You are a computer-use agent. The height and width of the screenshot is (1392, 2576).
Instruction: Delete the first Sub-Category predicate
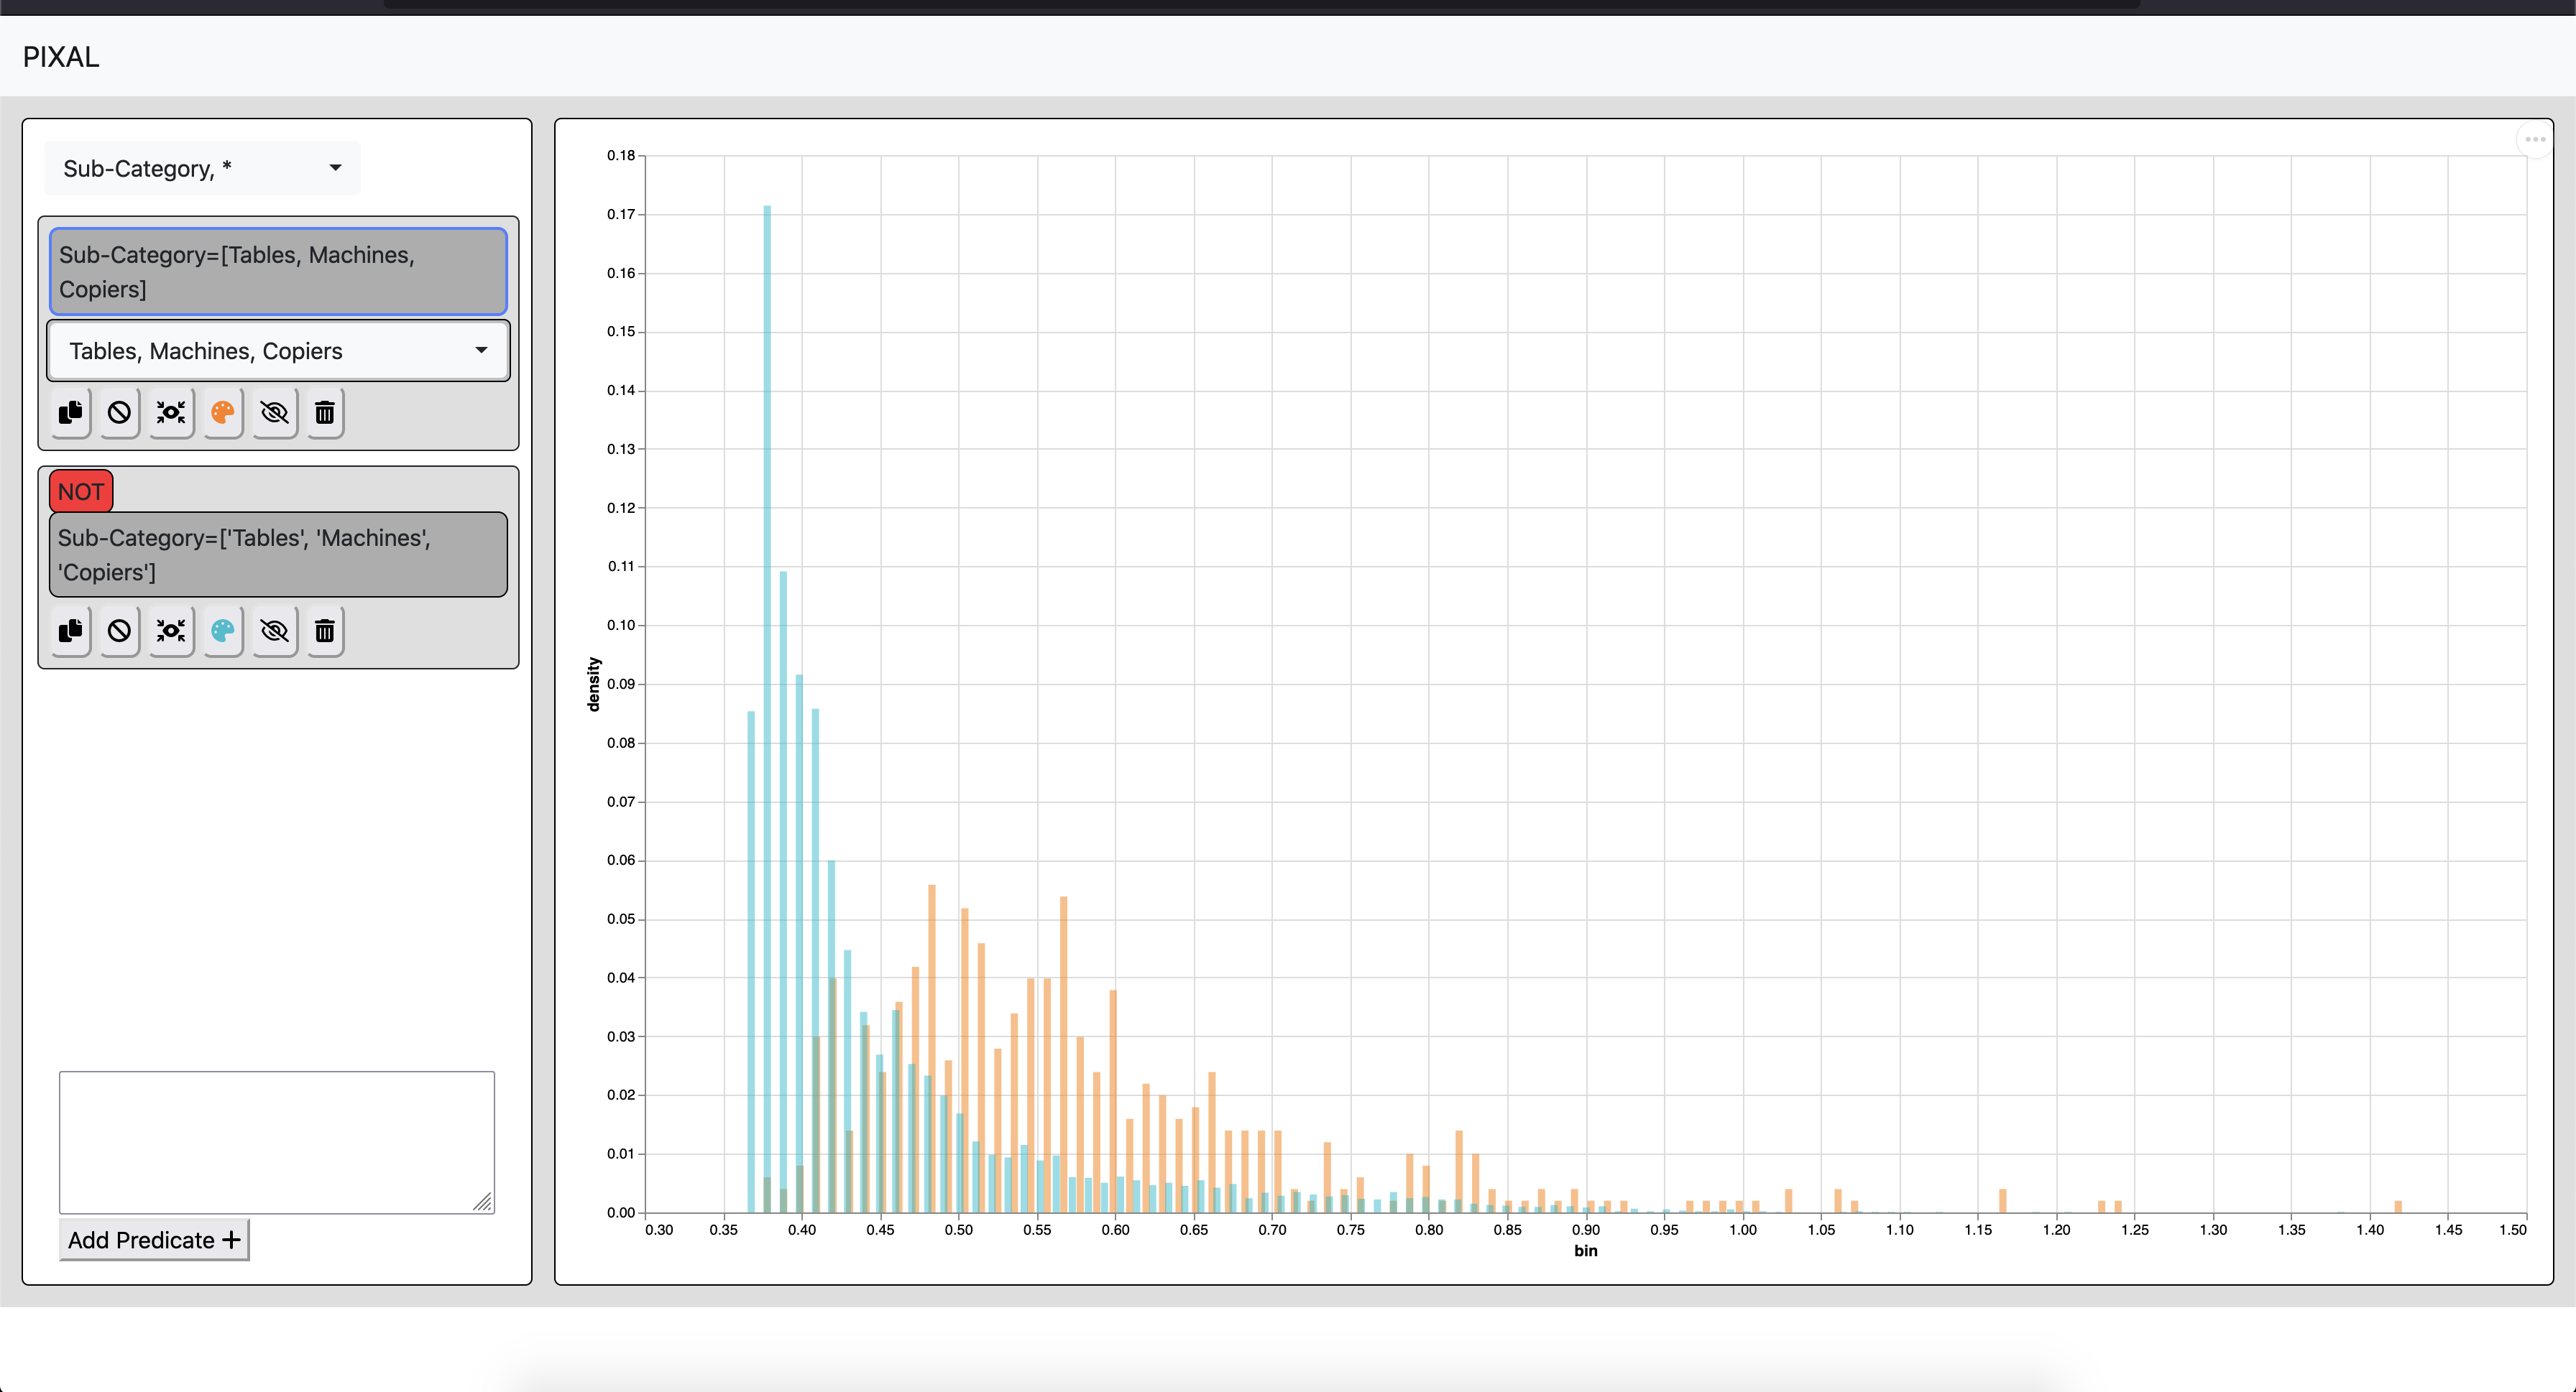(x=325, y=413)
